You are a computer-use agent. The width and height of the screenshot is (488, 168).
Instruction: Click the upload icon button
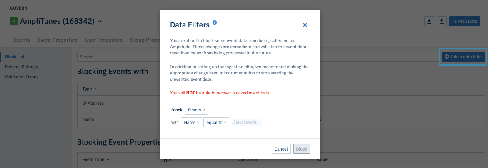442,21
